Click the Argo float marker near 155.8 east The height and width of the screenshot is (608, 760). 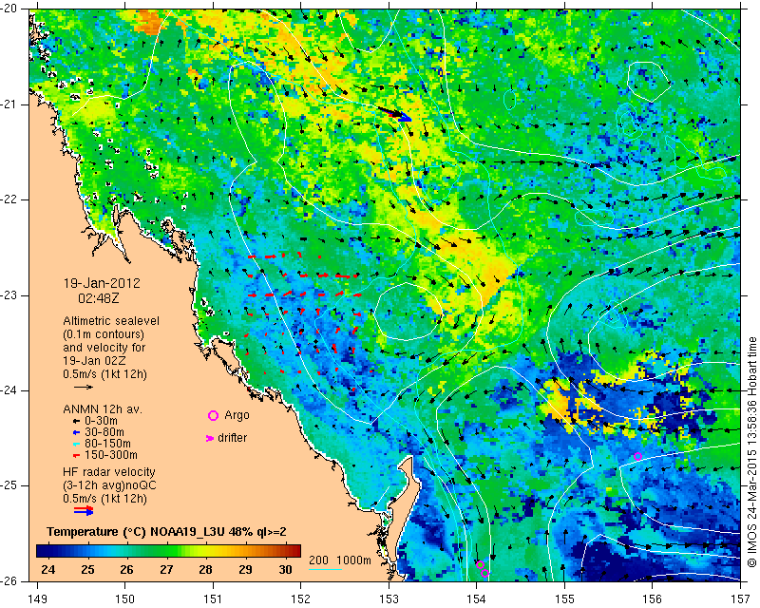point(637,456)
